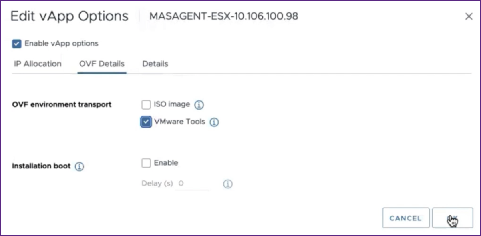Uncheck the VMware Tools transport option
The width and height of the screenshot is (481, 236).
(x=146, y=122)
